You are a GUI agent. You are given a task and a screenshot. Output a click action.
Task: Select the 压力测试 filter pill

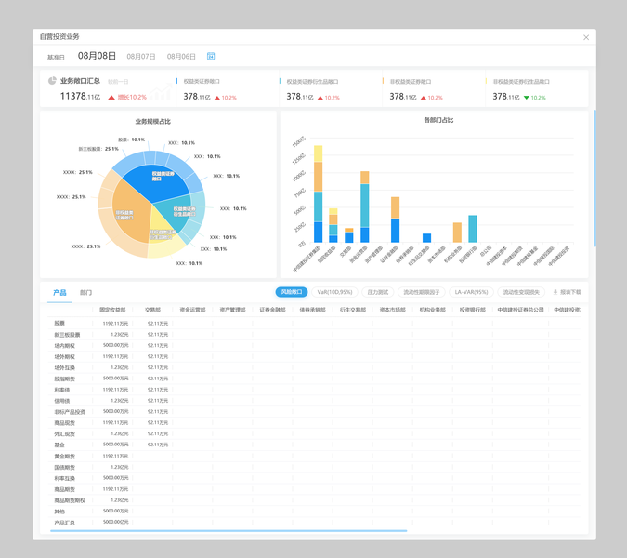(377, 292)
